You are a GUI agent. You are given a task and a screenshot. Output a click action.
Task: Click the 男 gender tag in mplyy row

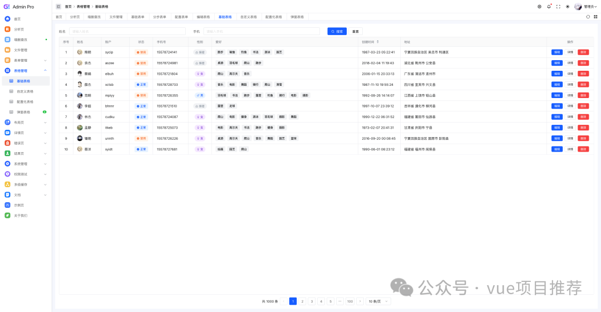pyautogui.click(x=200, y=95)
